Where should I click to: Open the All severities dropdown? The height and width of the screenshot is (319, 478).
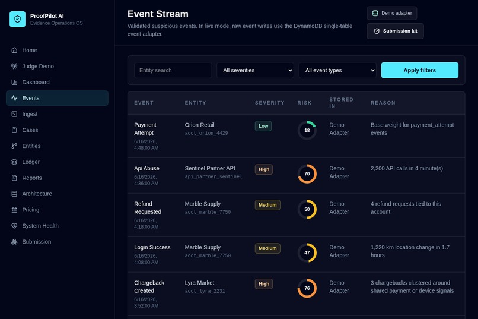tap(255, 70)
